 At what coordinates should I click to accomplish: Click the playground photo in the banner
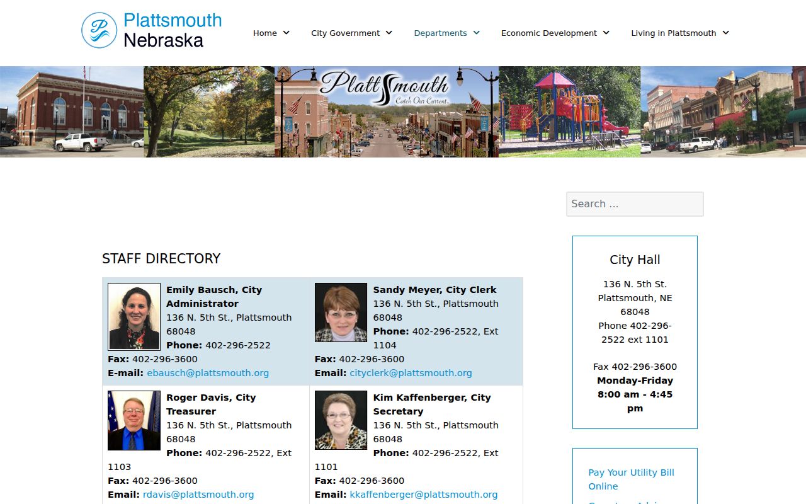[x=570, y=112]
